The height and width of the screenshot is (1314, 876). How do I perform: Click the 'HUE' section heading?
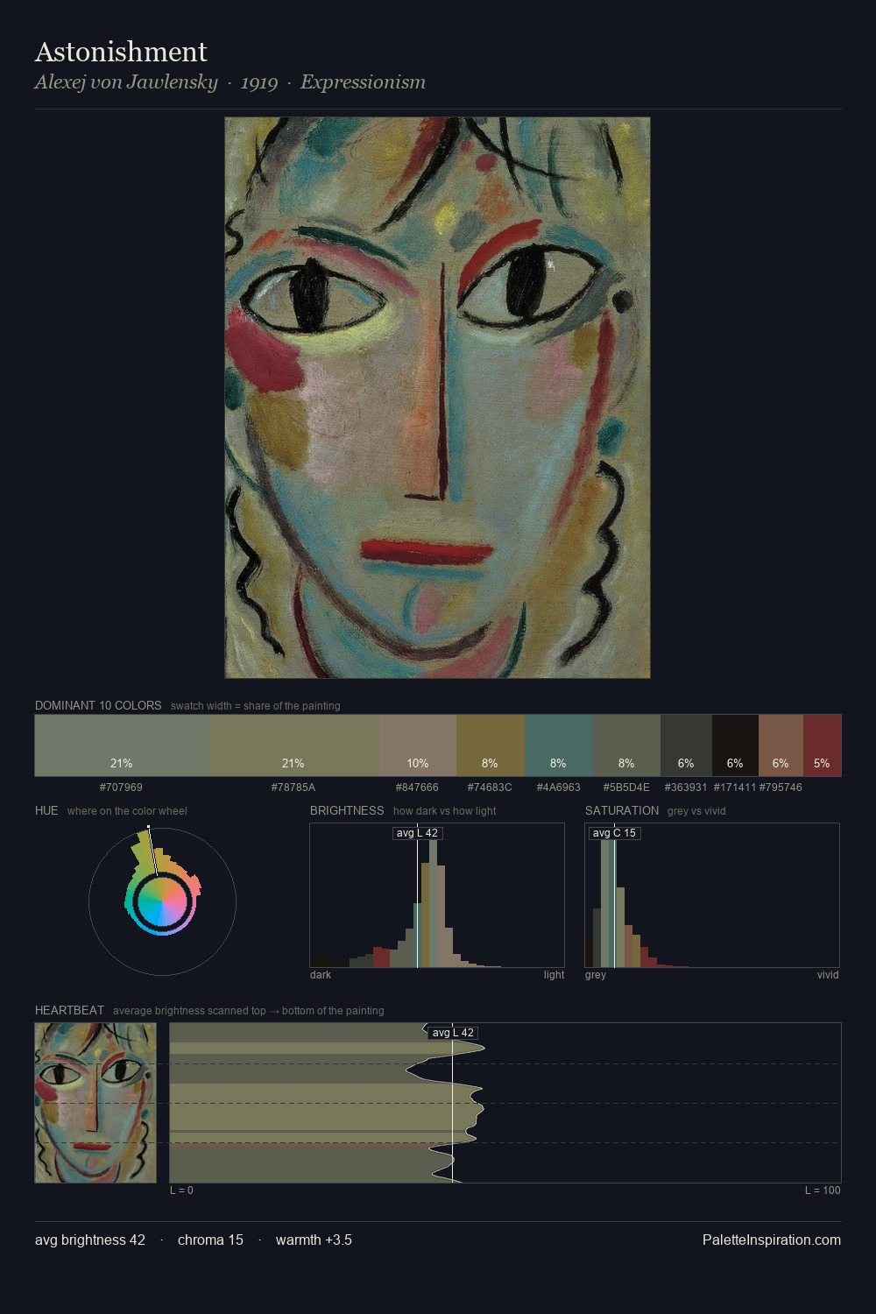(46, 810)
